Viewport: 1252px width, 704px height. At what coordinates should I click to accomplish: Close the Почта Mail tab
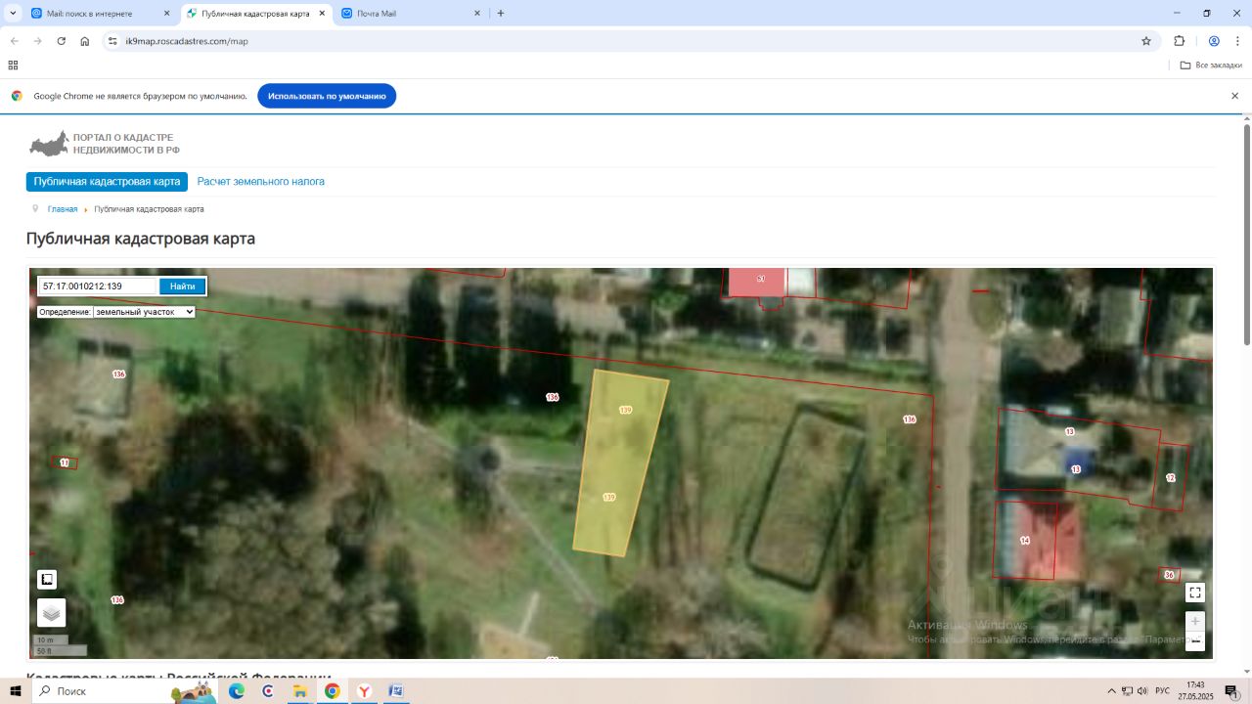(x=477, y=14)
